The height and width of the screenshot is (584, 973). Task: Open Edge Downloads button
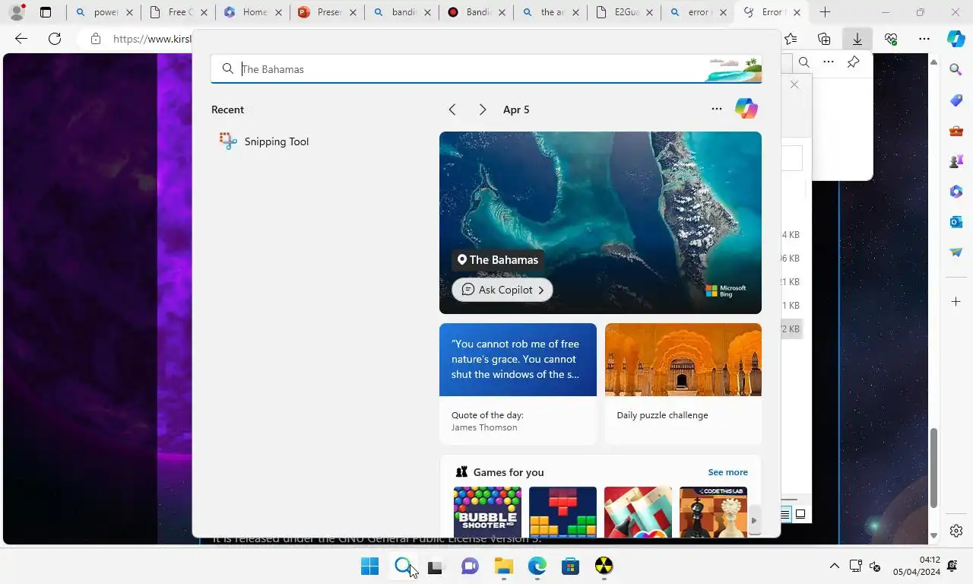857,39
